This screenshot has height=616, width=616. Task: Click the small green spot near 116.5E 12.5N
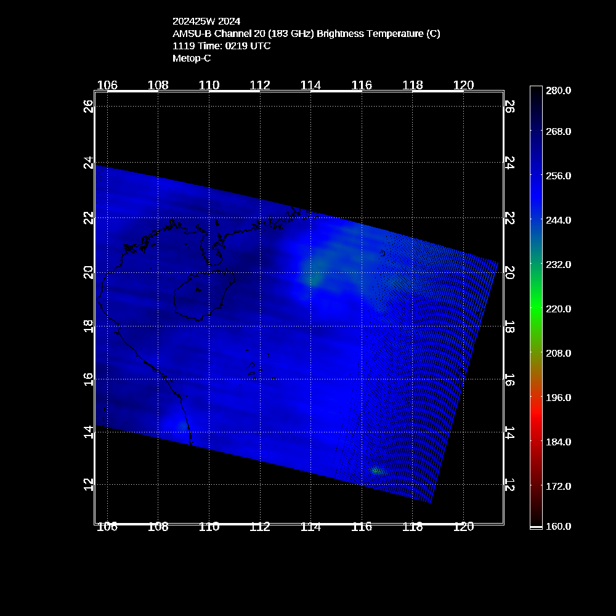pyautogui.click(x=377, y=470)
